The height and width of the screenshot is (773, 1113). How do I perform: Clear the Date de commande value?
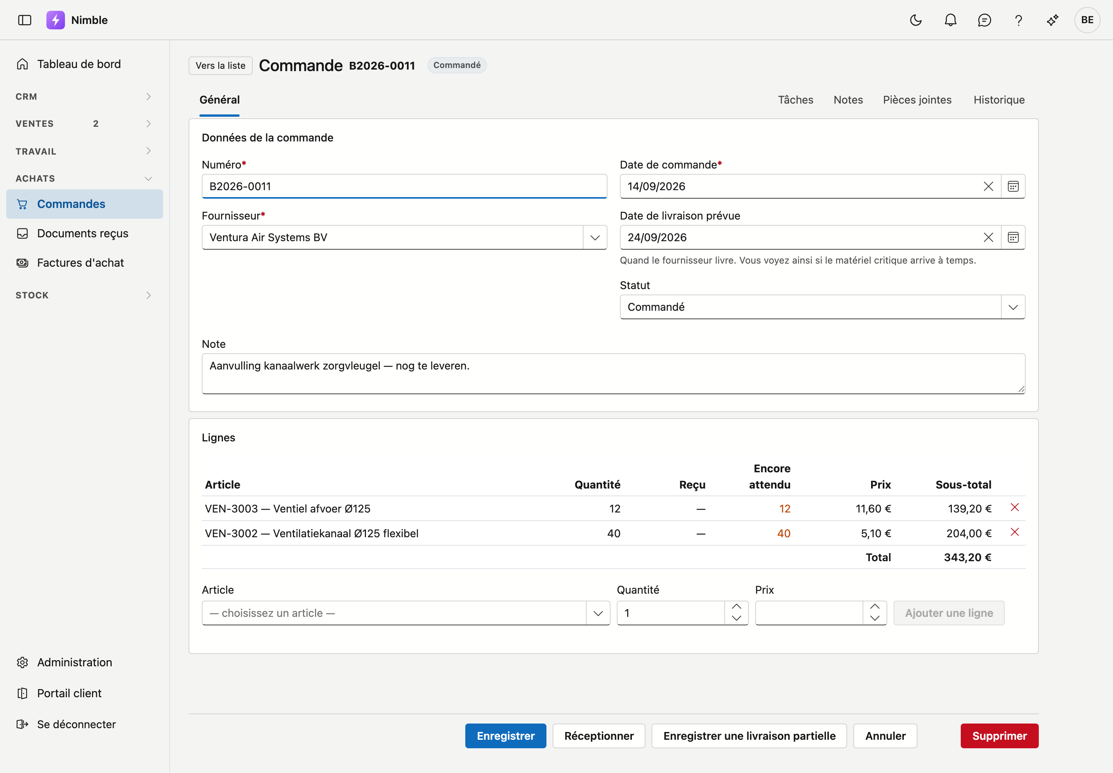[x=988, y=186]
